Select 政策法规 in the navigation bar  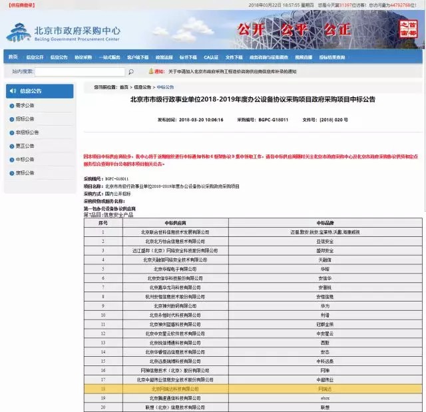[164, 57]
